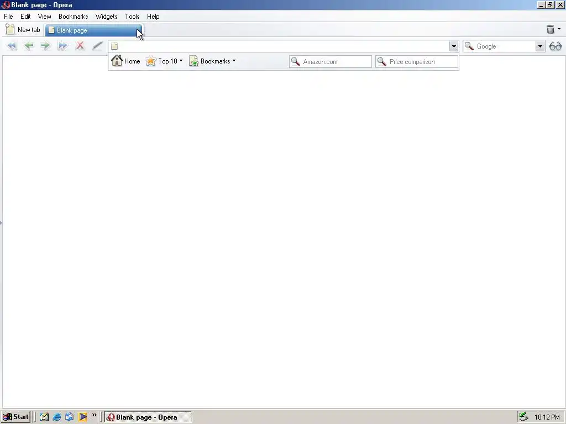Click the Amazon.com search magnifier icon
Image resolution: width=566 pixels, height=424 pixels.
(296, 62)
